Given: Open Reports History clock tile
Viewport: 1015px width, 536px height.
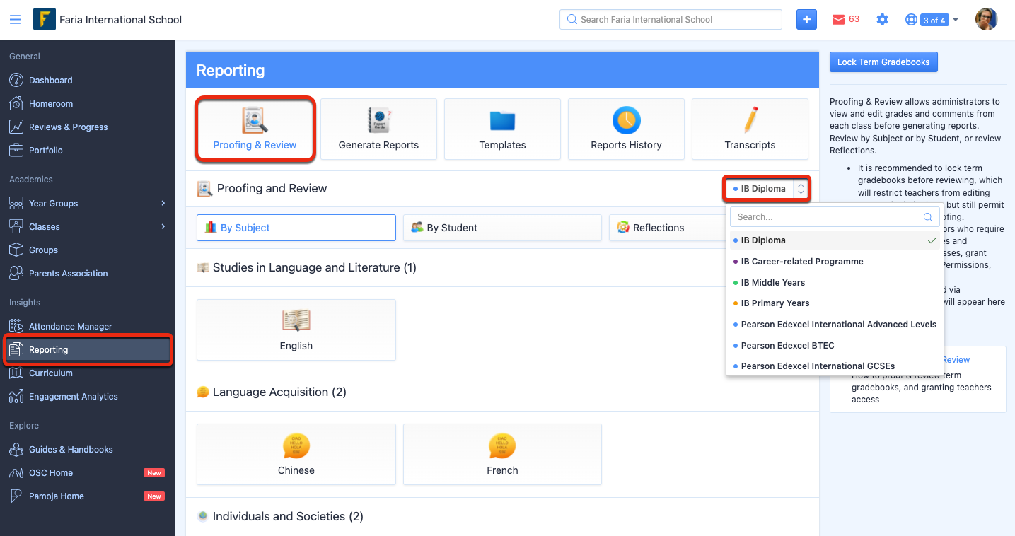Looking at the screenshot, I should click(x=626, y=129).
